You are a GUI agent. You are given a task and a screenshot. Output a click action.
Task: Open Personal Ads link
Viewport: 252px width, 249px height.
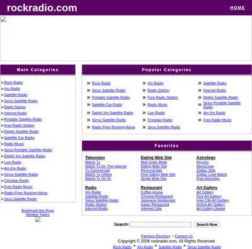click(151, 171)
